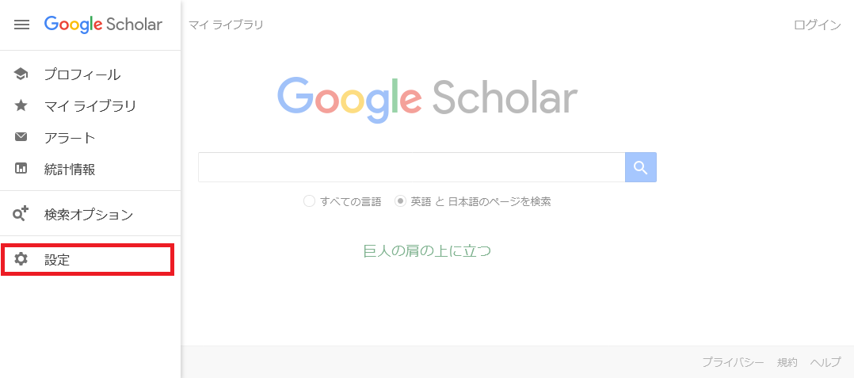Viewport: 854px width, 378px height.
Task: Click the envelope alerts icon
Action: pyautogui.click(x=21, y=137)
